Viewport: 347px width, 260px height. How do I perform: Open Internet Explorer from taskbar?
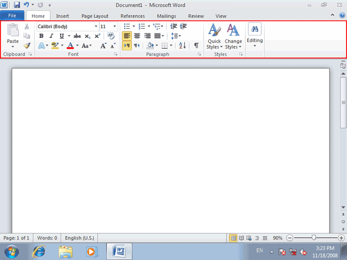point(39,251)
